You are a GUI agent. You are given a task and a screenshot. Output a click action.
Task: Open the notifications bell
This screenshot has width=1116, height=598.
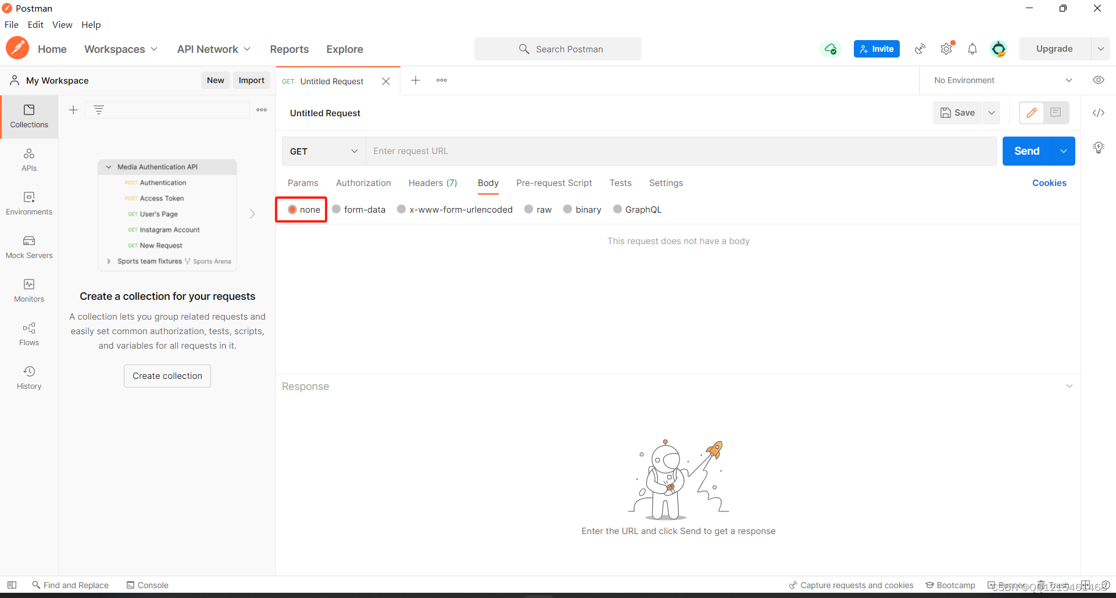pos(972,49)
